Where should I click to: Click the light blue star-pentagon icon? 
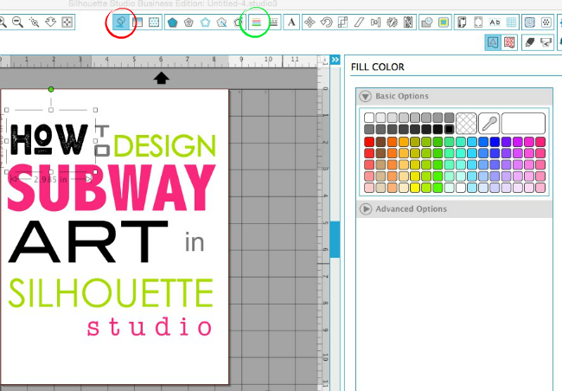tap(205, 22)
